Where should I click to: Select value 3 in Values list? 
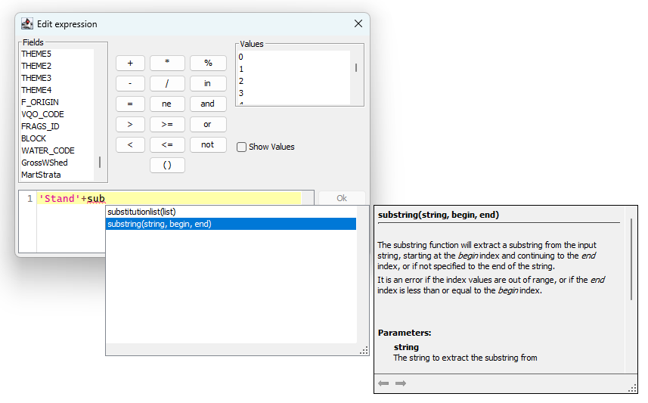293,93
